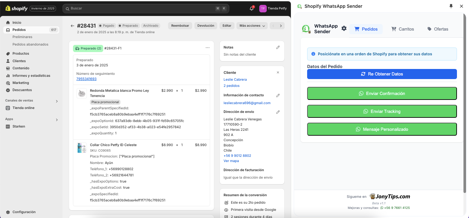Open Pedidos in the Shopify sidebar
Image resolution: width=469 pixels, height=218 pixels.
31,30
